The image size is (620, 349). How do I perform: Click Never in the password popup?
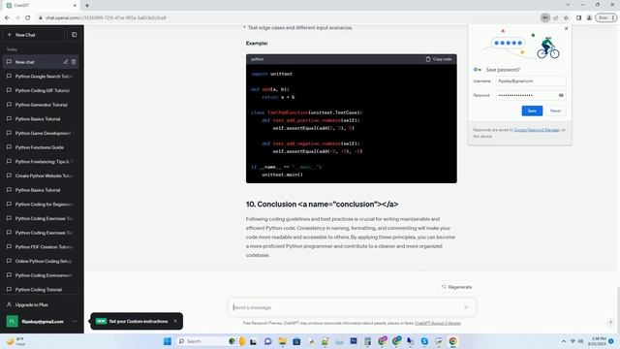click(555, 111)
